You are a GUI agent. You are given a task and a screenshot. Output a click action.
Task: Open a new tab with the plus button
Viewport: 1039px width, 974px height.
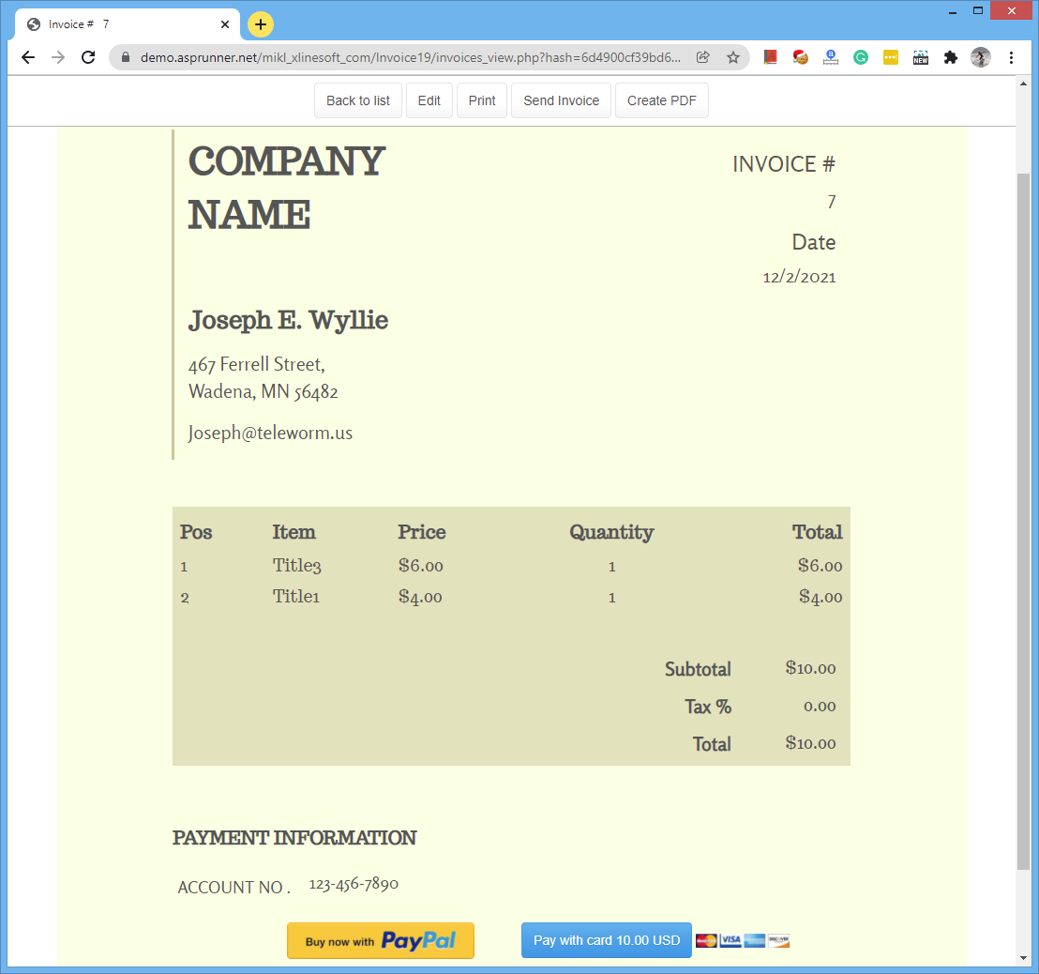click(x=261, y=24)
